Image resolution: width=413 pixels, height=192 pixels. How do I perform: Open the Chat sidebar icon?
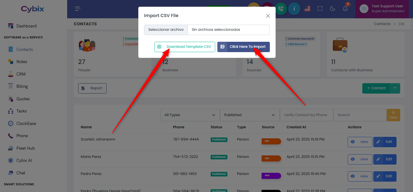(x=11, y=173)
